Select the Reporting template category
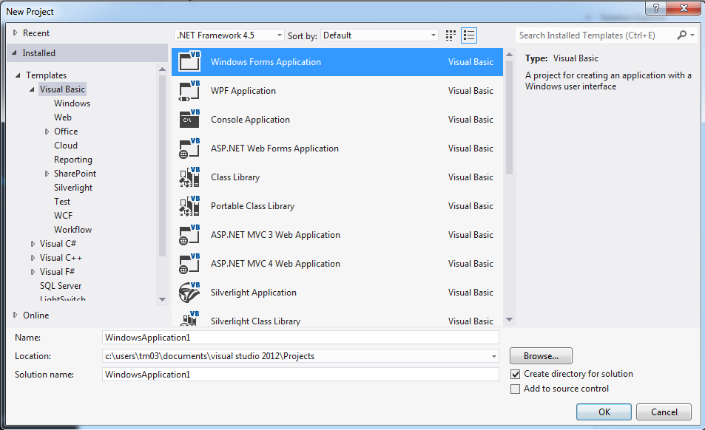705x430 pixels. click(x=72, y=160)
